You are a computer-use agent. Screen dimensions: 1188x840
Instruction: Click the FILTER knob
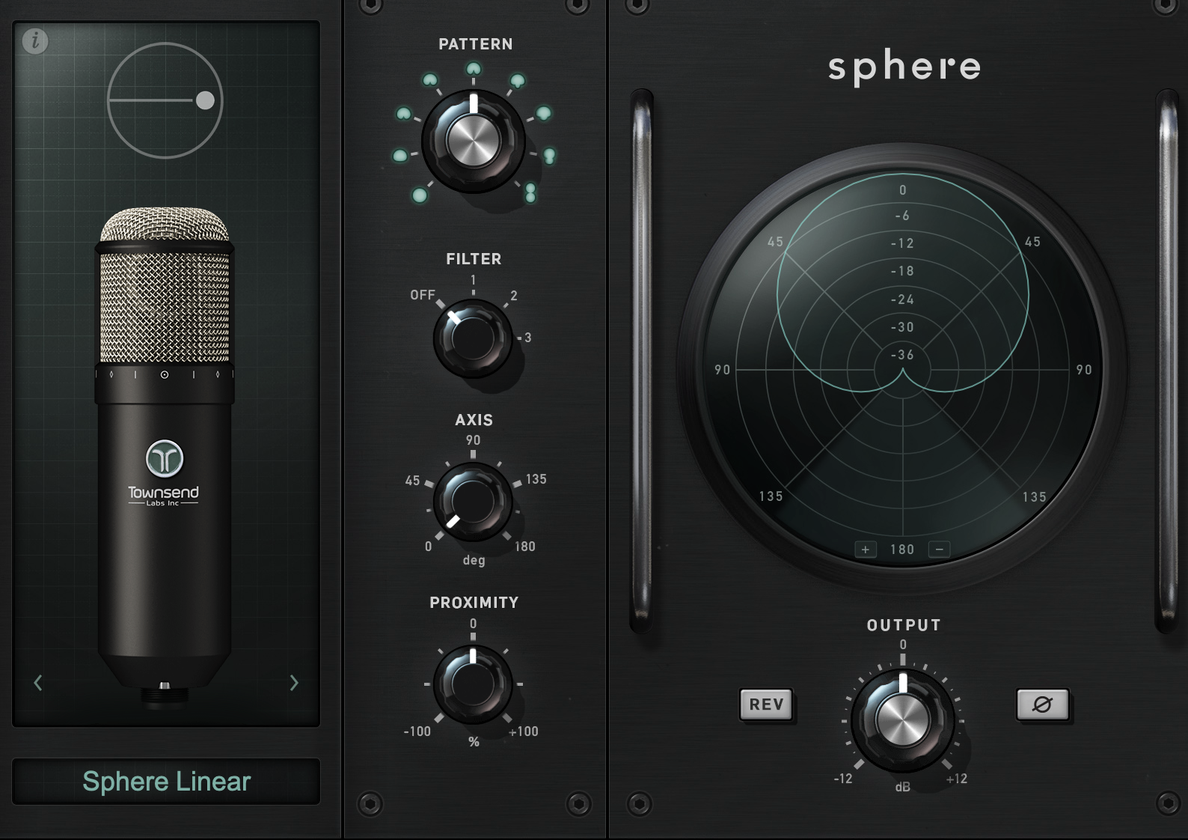pyautogui.click(x=472, y=338)
